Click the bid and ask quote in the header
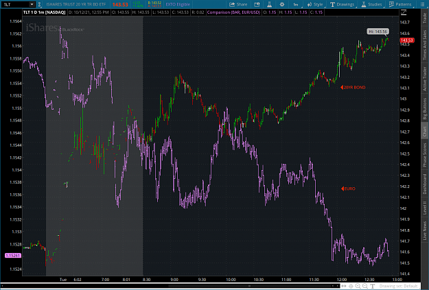The height and width of the screenshot is (290, 429). click(x=154, y=4)
